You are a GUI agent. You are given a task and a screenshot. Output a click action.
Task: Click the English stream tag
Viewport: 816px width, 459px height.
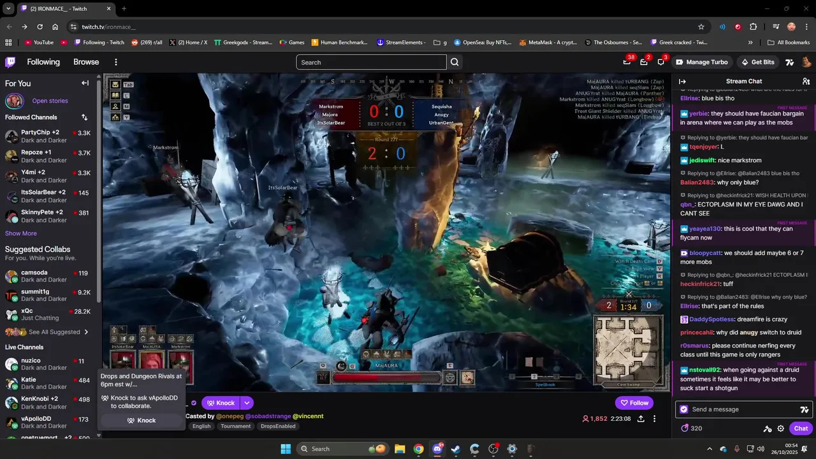click(x=201, y=426)
